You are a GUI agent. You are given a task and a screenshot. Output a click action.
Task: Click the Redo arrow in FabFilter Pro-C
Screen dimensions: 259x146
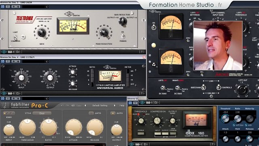click(67, 105)
